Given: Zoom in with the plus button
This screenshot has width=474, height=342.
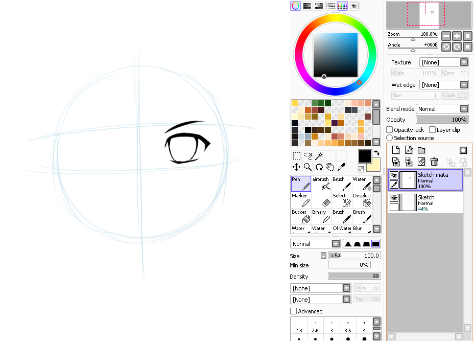Looking at the screenshot, I should (457, 36).
